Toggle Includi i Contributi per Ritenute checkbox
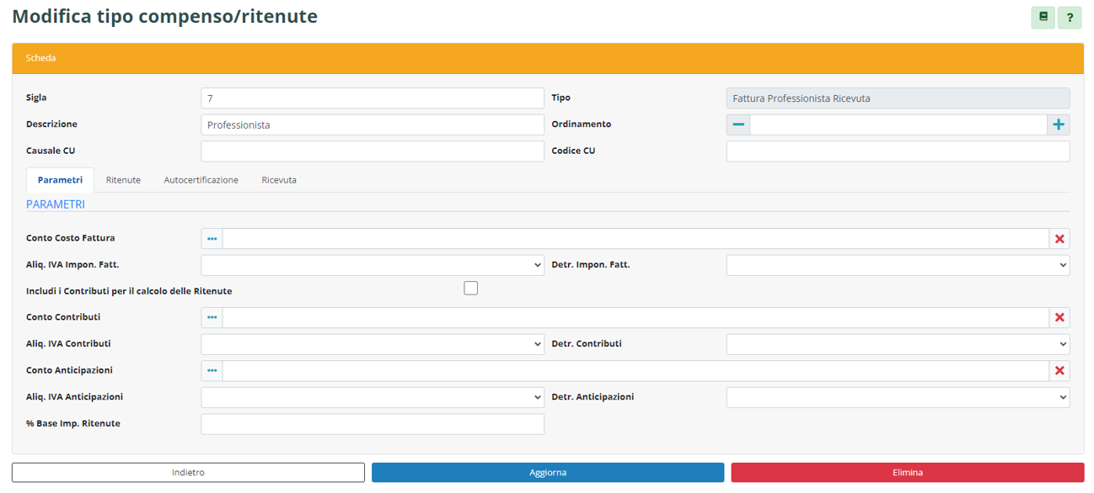The height and width of the screenshot is (493, 1094). [471, 289]
